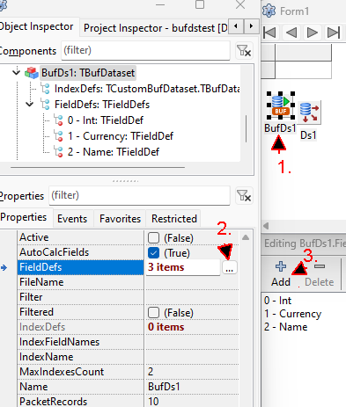Enable the Active property checkbox
Screen dimensions: 346x407
tap(153, 238)
